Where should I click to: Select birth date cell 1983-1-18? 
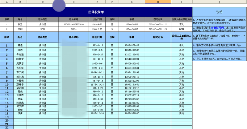97,45
